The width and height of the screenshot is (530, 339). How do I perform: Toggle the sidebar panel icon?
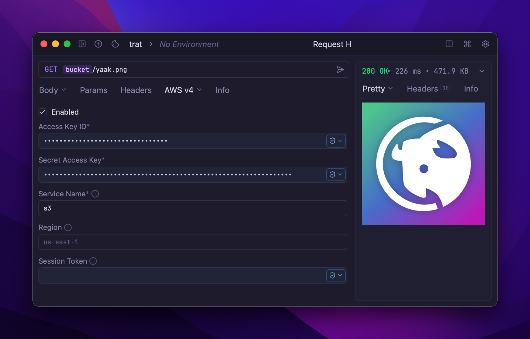[82, 44]
